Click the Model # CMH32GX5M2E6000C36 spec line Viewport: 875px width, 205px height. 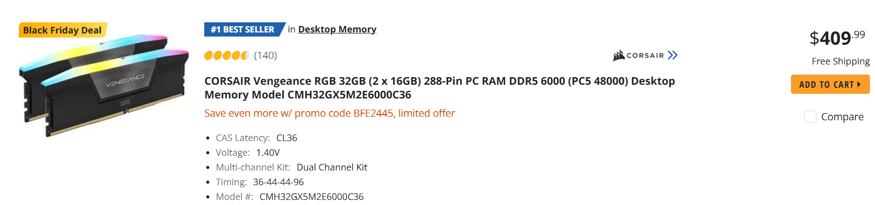click(x=289, y=197)
